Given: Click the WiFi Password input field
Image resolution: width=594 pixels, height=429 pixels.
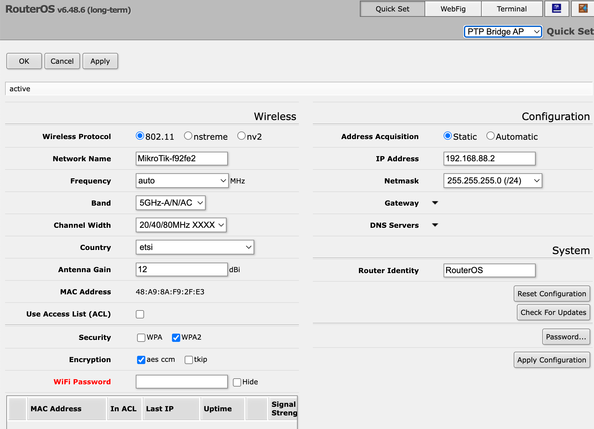Looking at the screenshot, I should [x=182, y=381].
